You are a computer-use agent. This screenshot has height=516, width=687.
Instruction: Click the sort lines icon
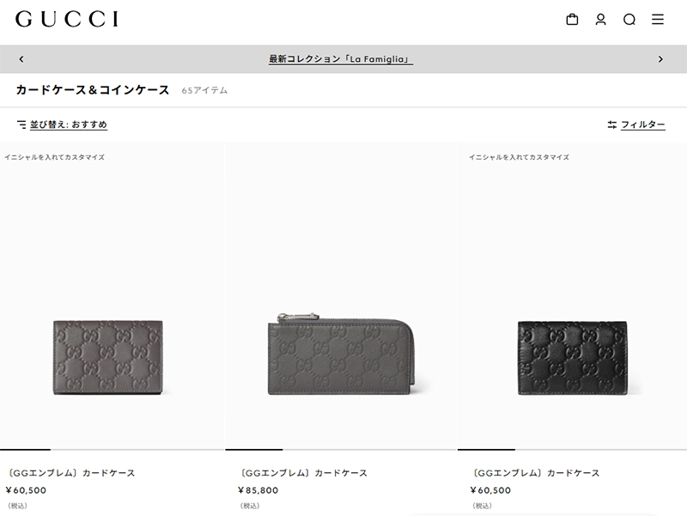(21, 124)
